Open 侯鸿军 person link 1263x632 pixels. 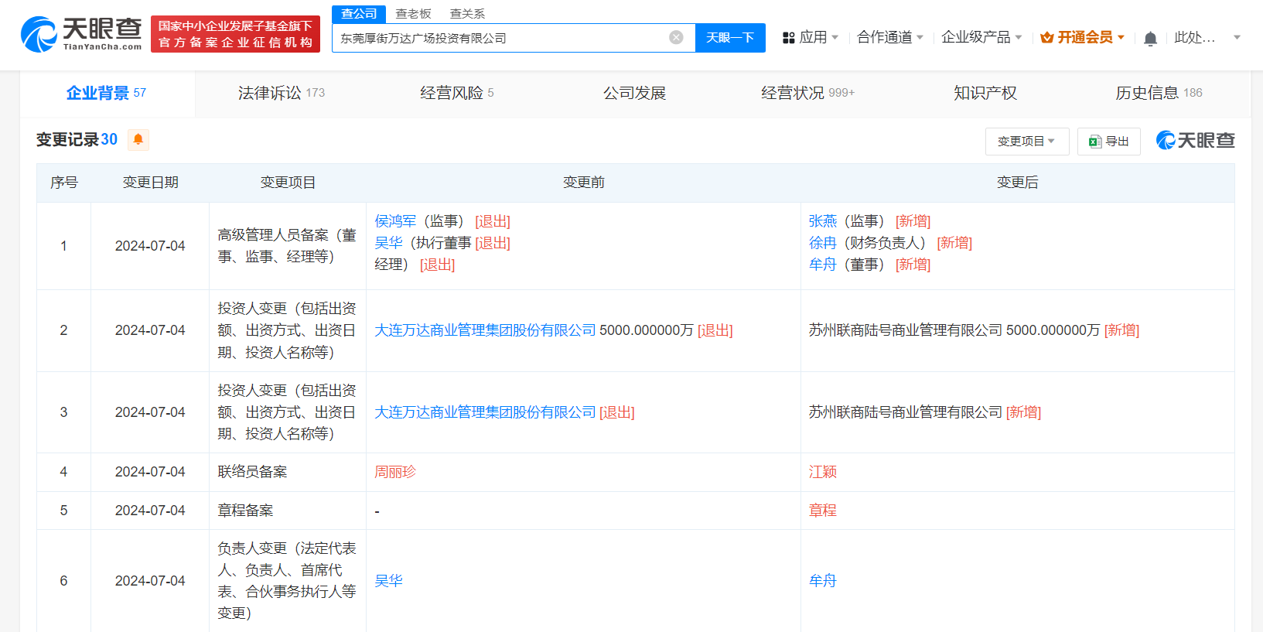tap(395, 221)
